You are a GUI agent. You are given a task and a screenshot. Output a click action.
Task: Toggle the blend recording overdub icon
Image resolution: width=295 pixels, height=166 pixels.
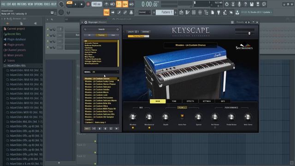pos(125,4)
